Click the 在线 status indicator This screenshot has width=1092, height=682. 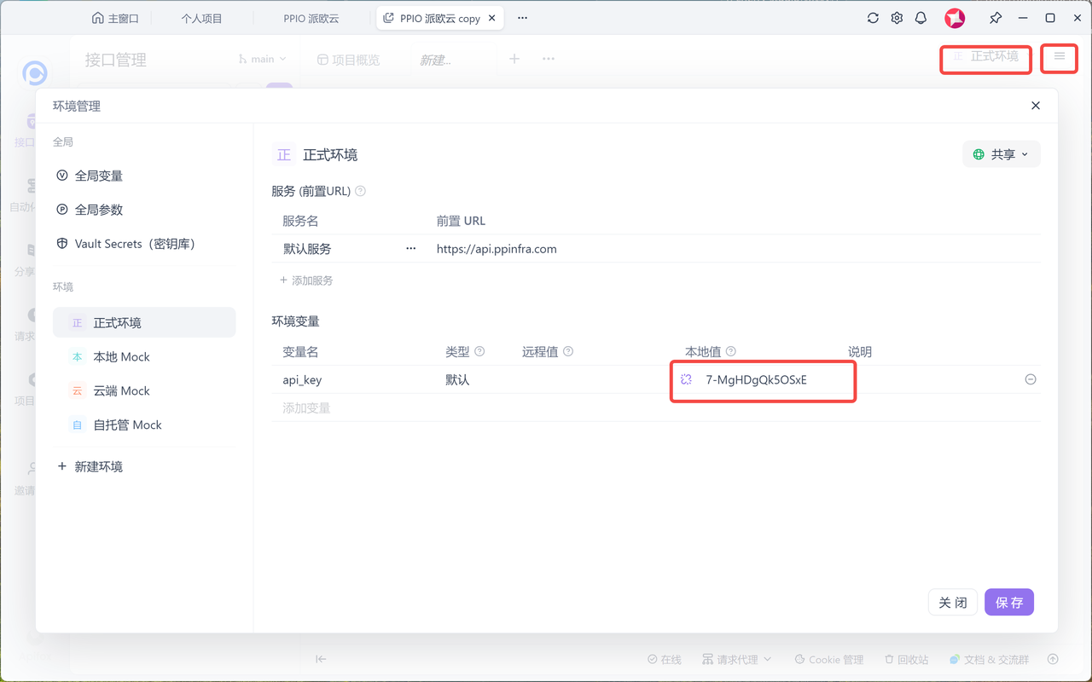(x=664, y=659)
